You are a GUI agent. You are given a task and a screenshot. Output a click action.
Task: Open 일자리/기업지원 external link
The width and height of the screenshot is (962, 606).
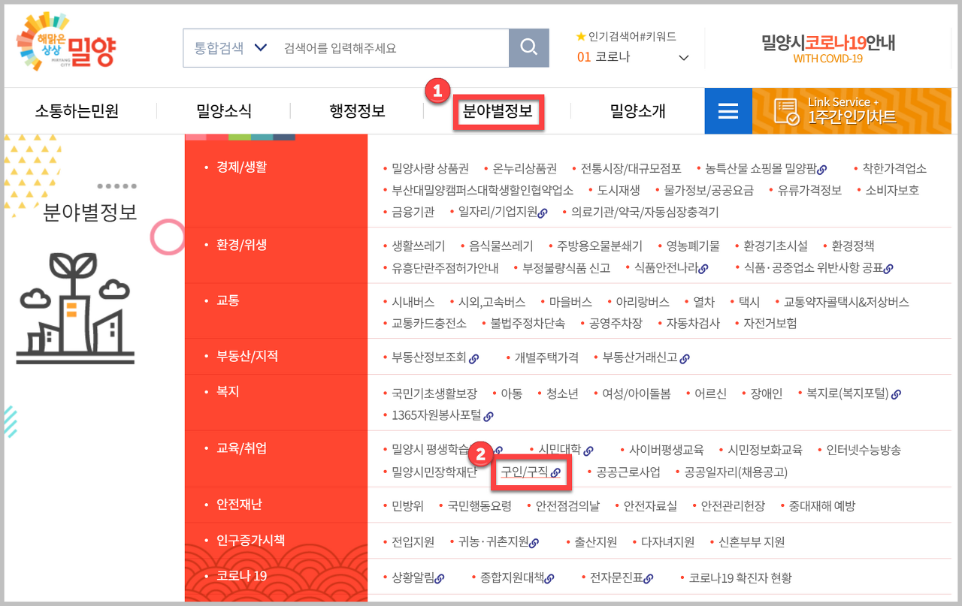pos(503,212)
